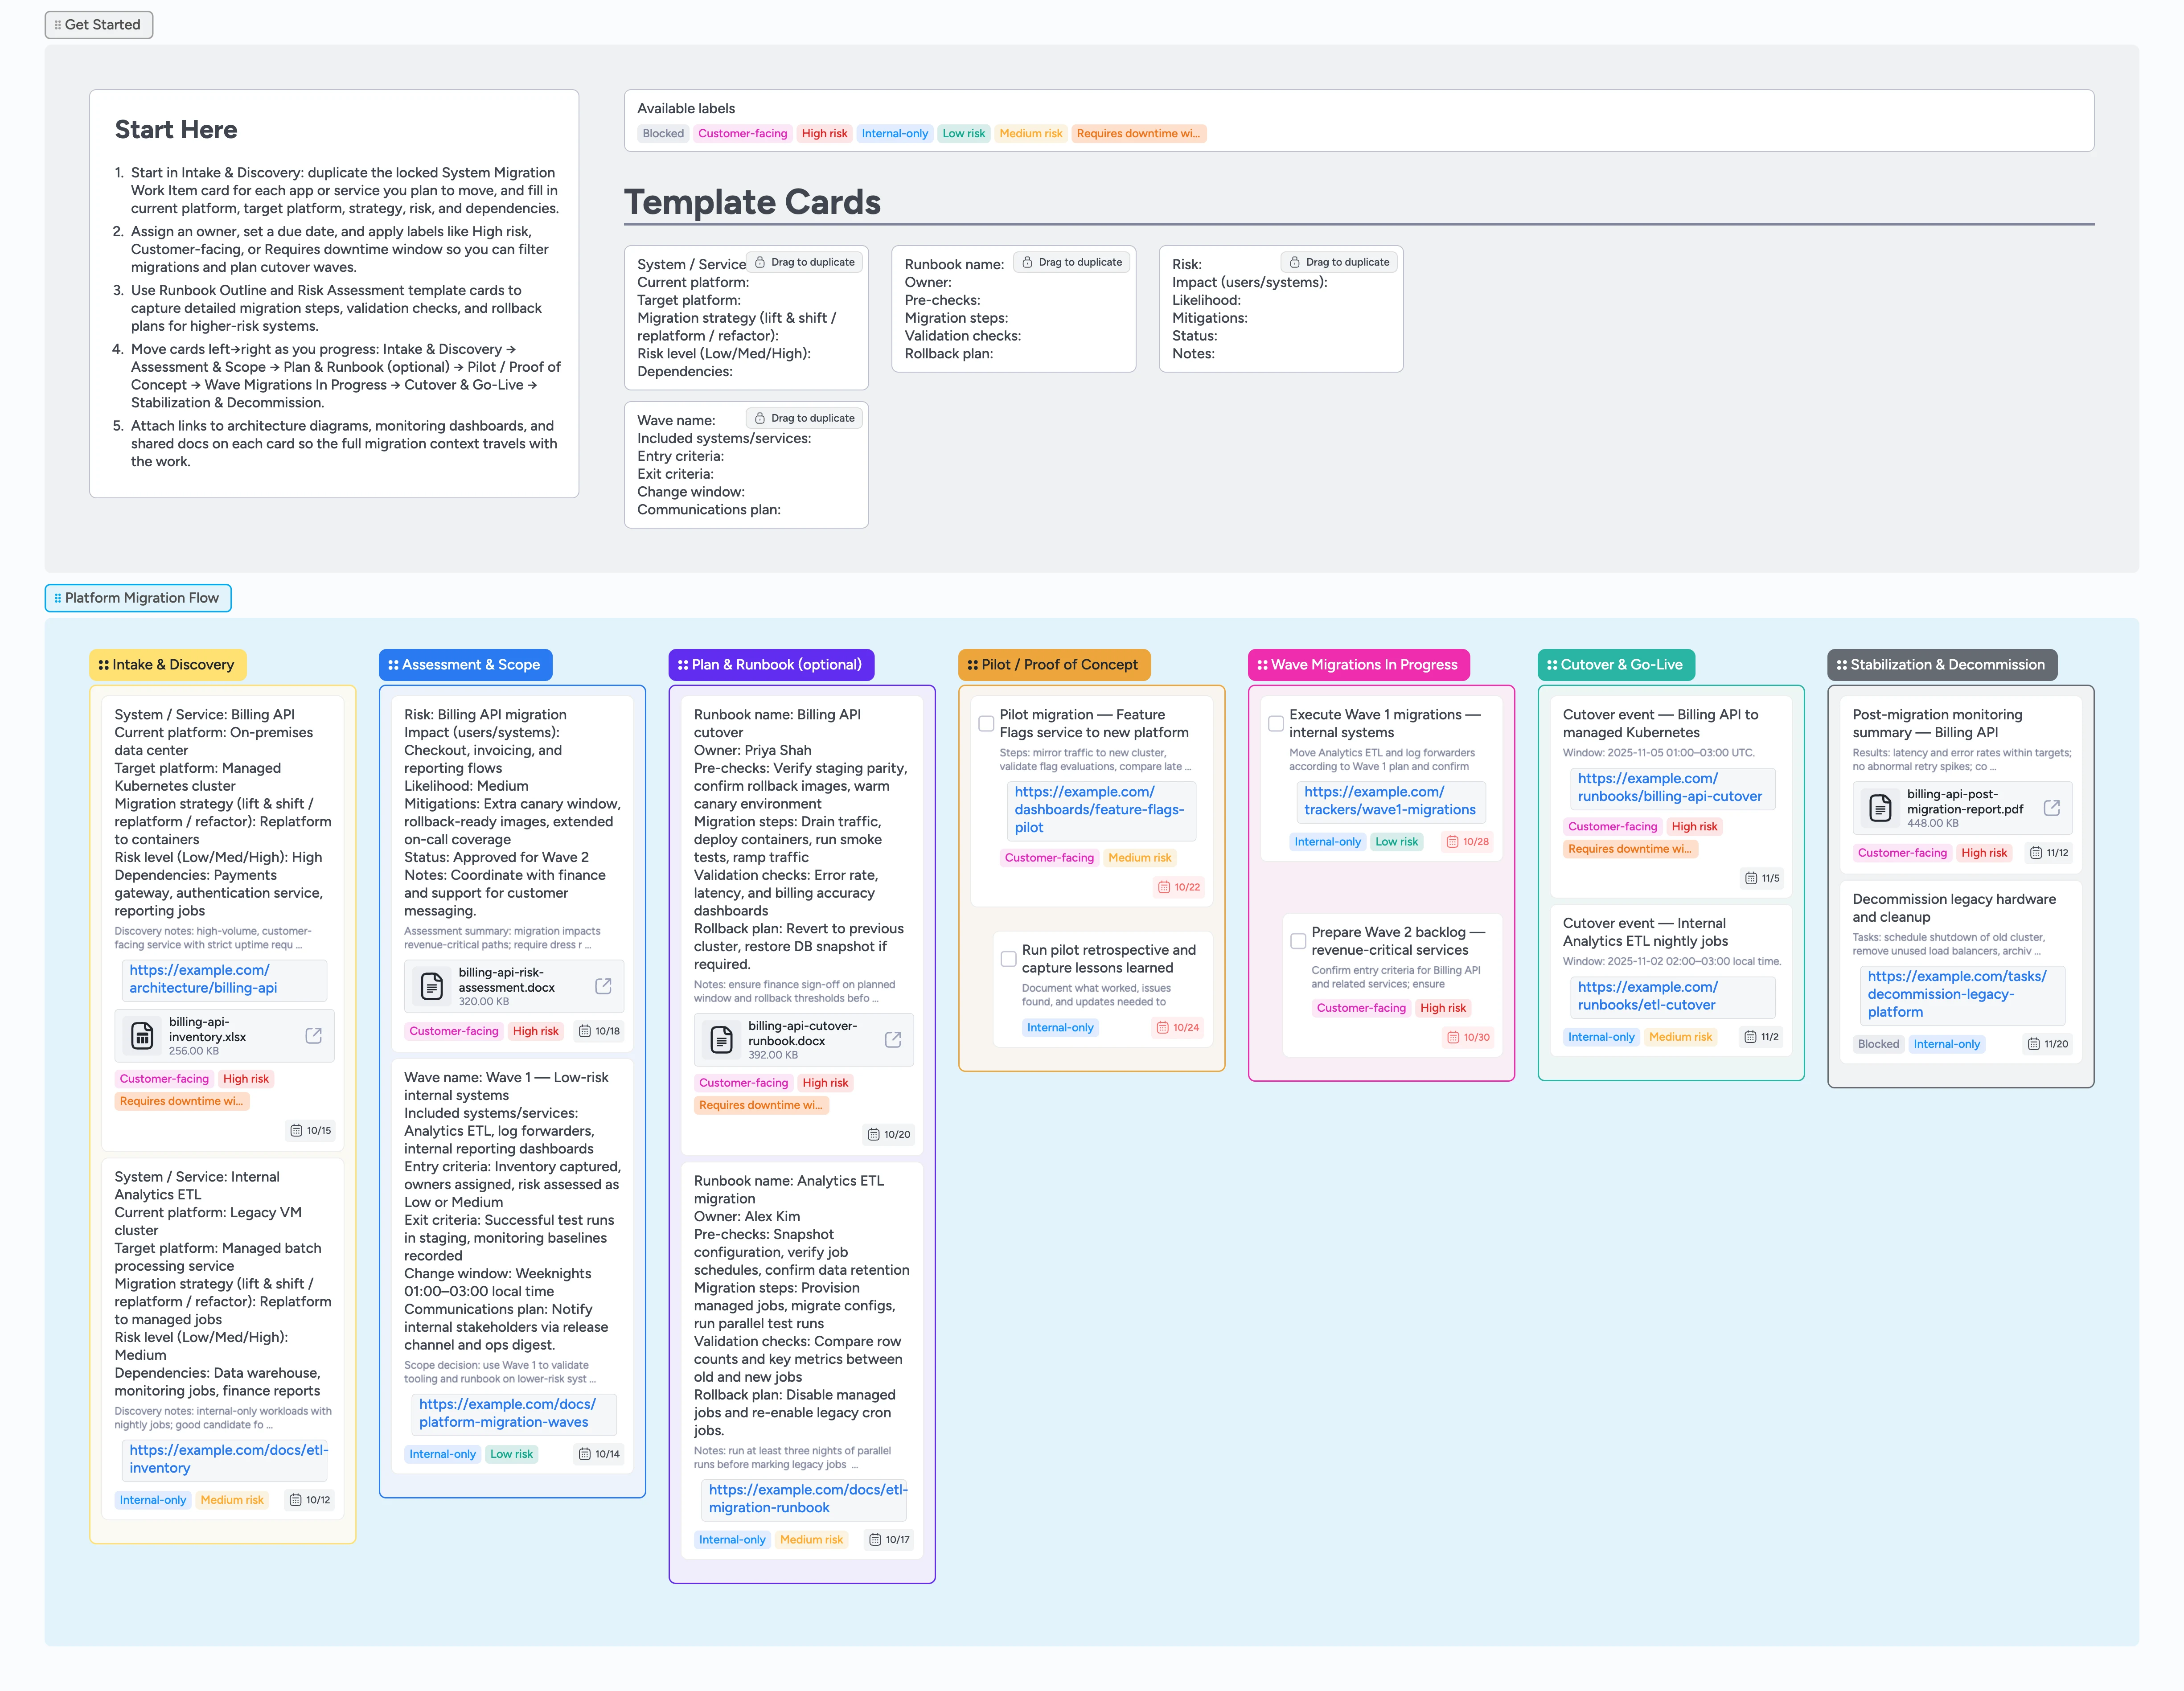The height and width of the screenshot is (1691, 2184).
Task: Click the drag handle on Intake & Discovery header
Action: click(x=104, y=664)
